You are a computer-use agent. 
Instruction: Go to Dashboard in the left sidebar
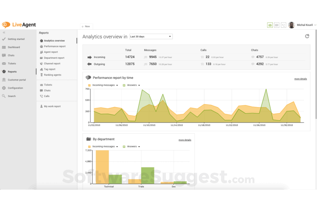click(x=14, y=47)
